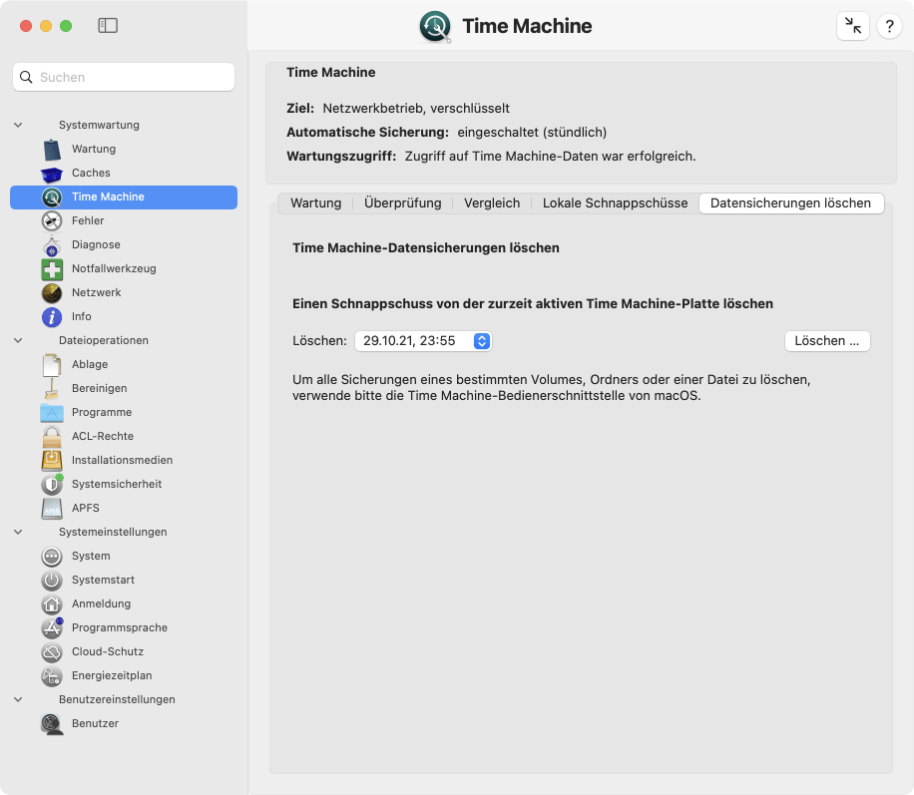Open the Info blue icon
Image resolution: width=914 pixels, height=795 pixels.
pos(52,316)
